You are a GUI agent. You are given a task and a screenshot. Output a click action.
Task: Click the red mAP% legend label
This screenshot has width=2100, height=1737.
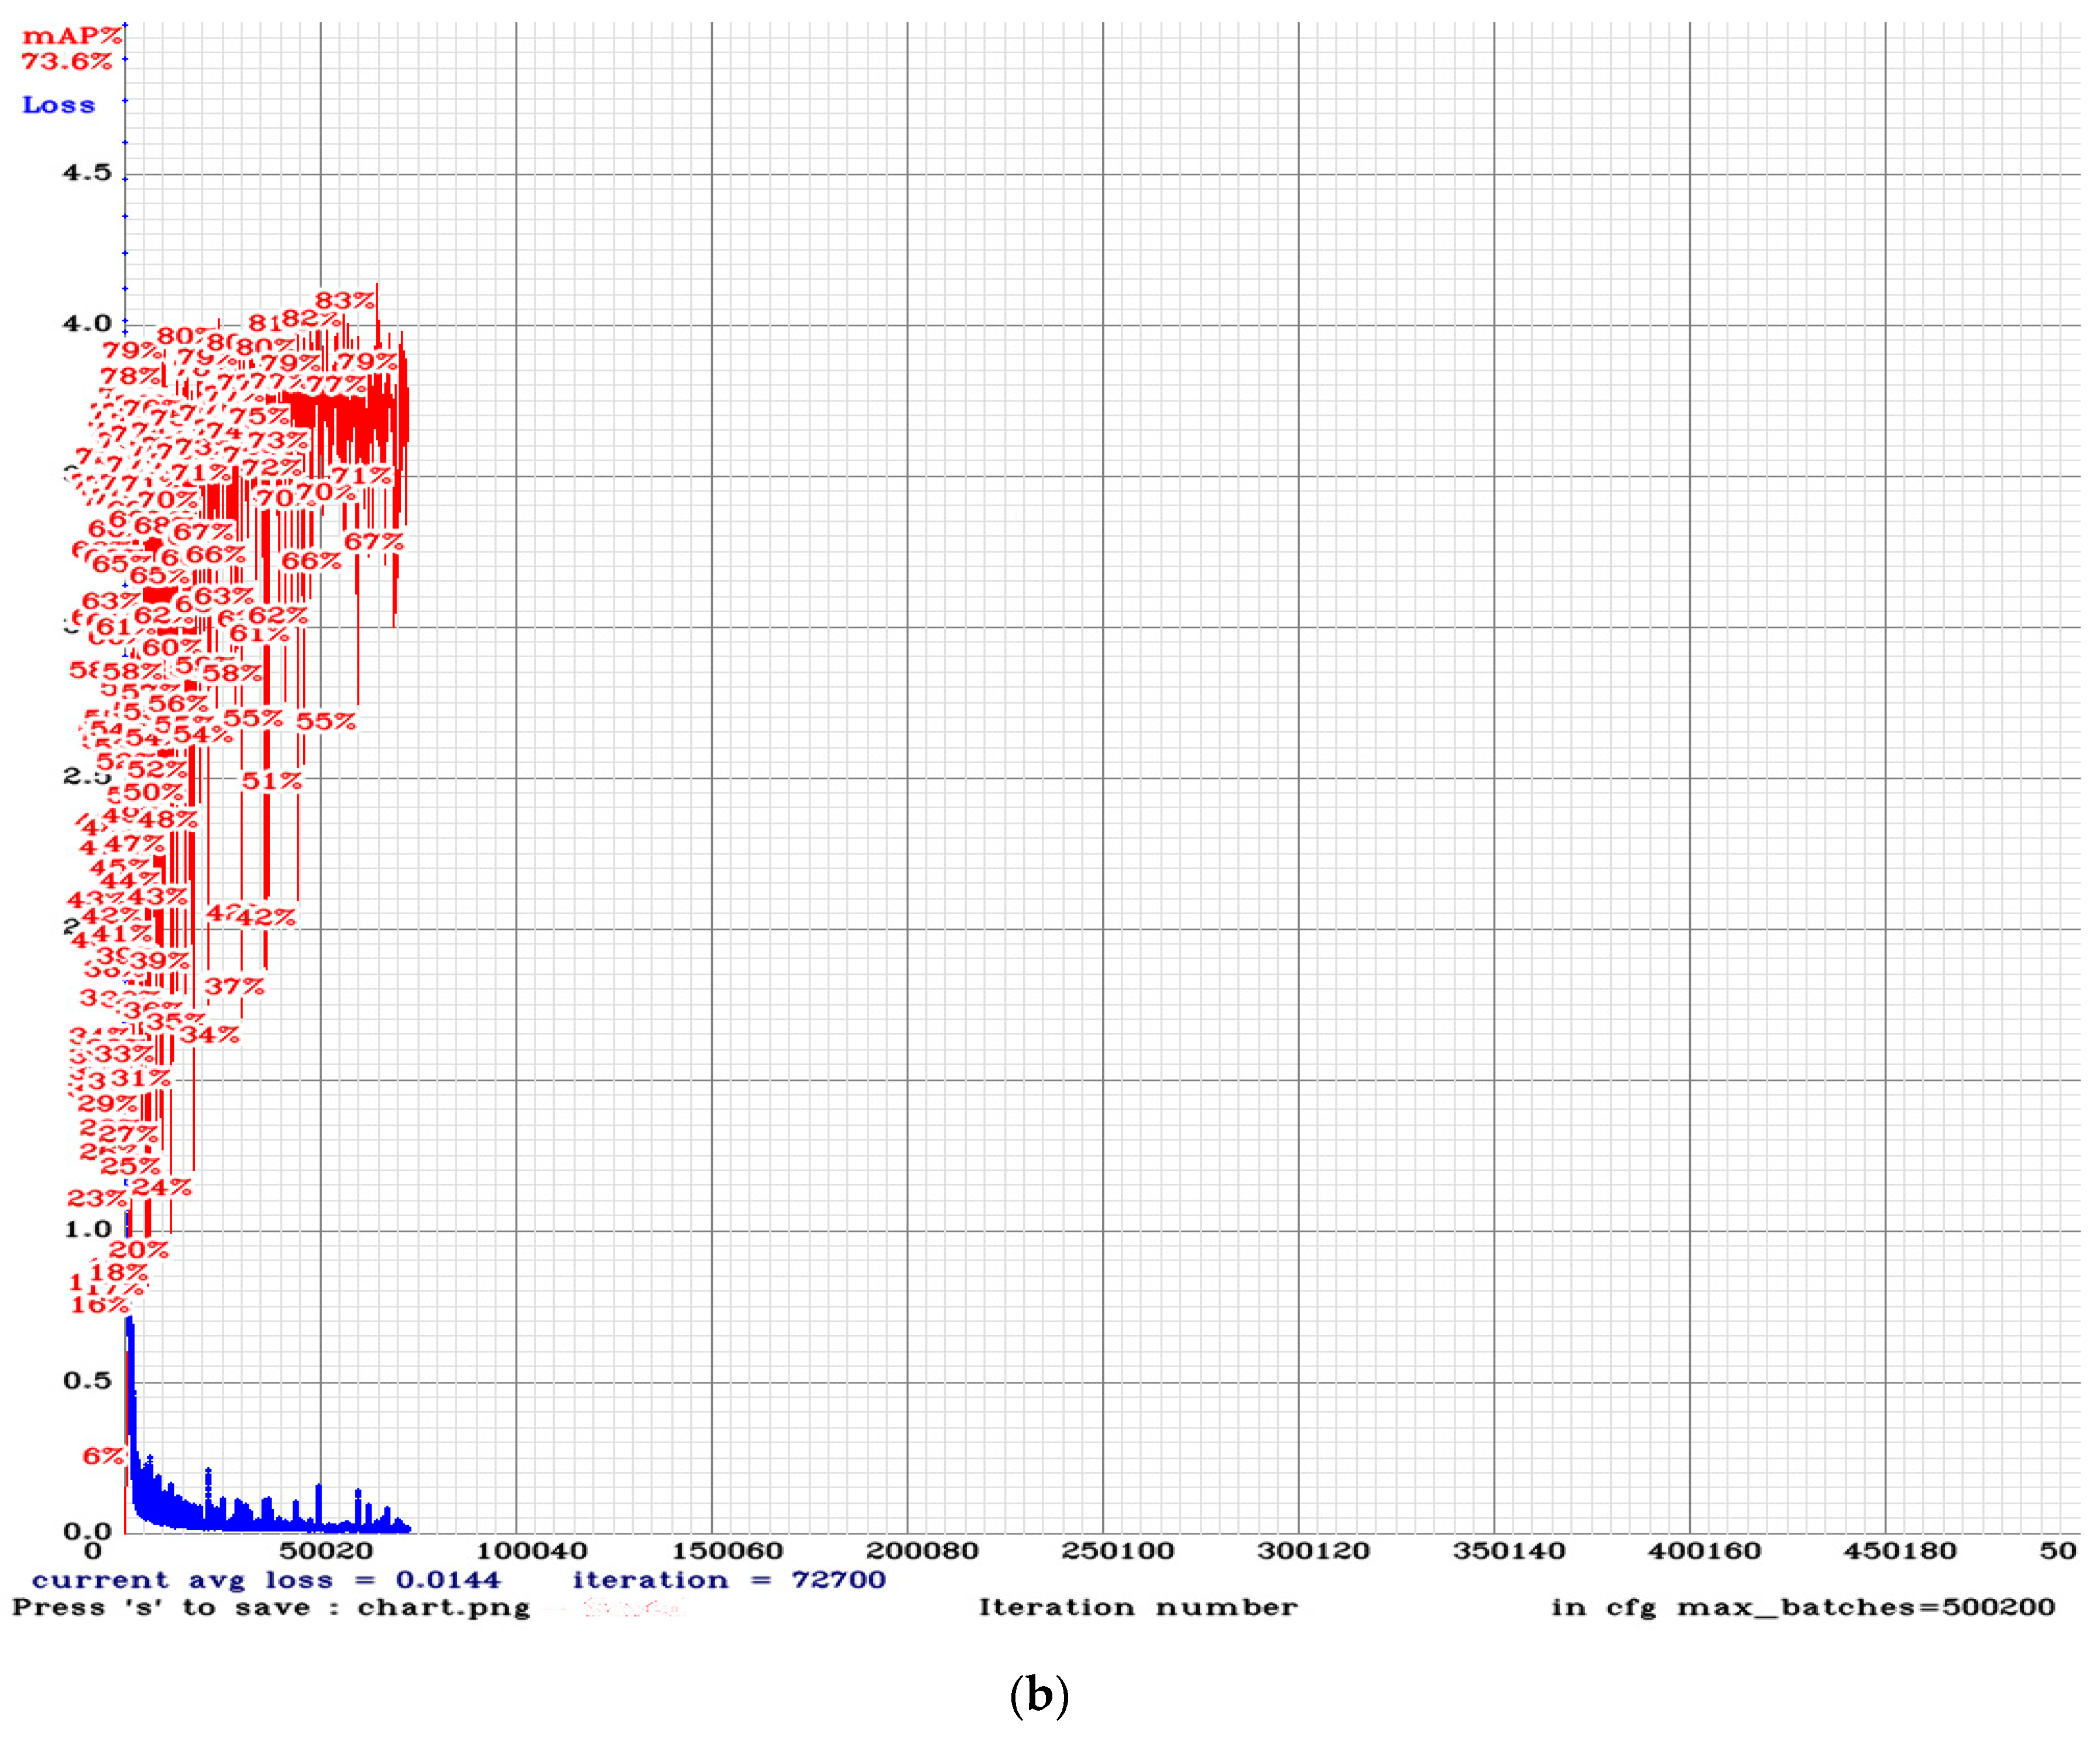(72, 36)
